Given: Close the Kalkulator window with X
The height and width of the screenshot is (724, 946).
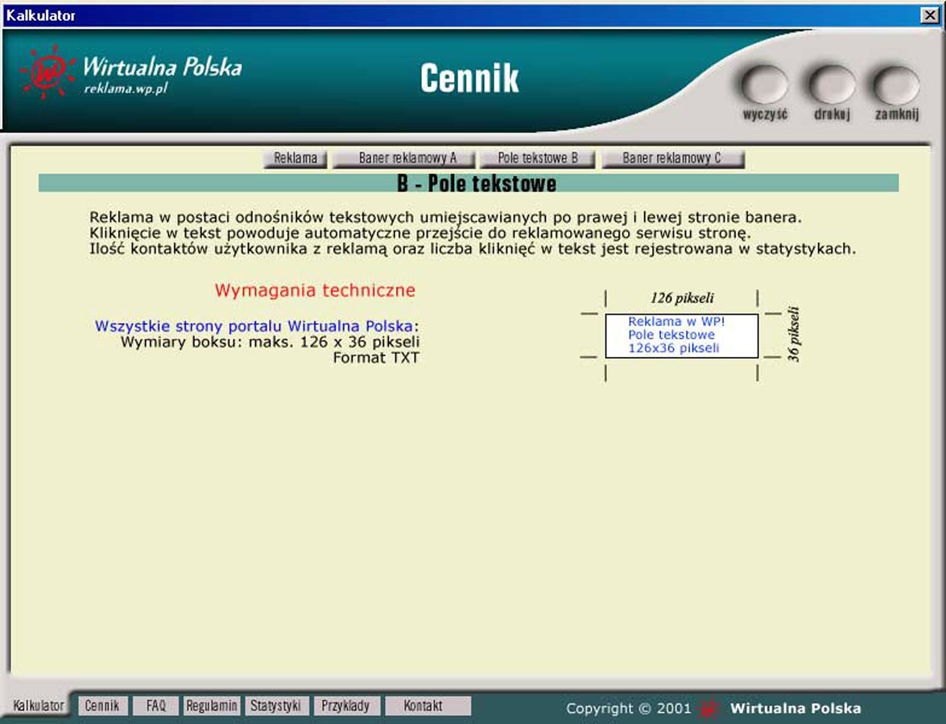Looking at the screenshot, I should [930, 15].
